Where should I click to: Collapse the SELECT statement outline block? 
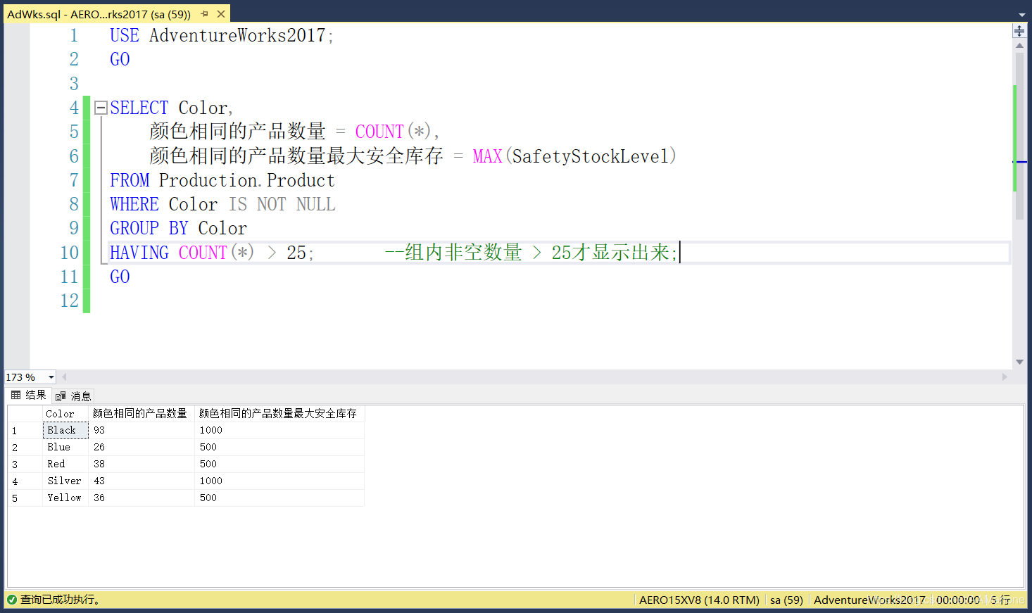point(101,108)
